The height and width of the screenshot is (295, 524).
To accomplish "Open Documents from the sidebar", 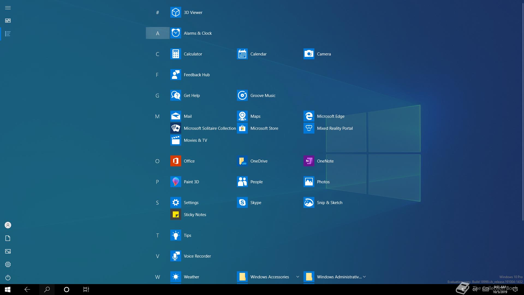I will click(x=8, y=238).
